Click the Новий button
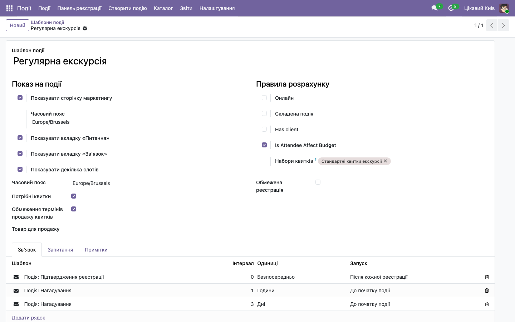Screen dimensions: 515x322 18,25
